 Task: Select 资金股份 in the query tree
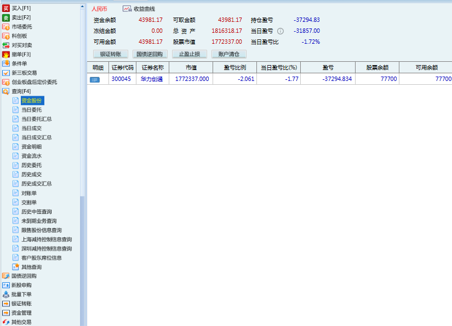[x=32, y=101]
